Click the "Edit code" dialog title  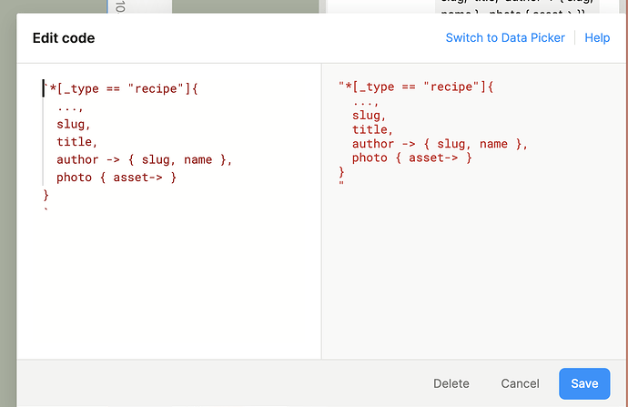tap(64, 37)
